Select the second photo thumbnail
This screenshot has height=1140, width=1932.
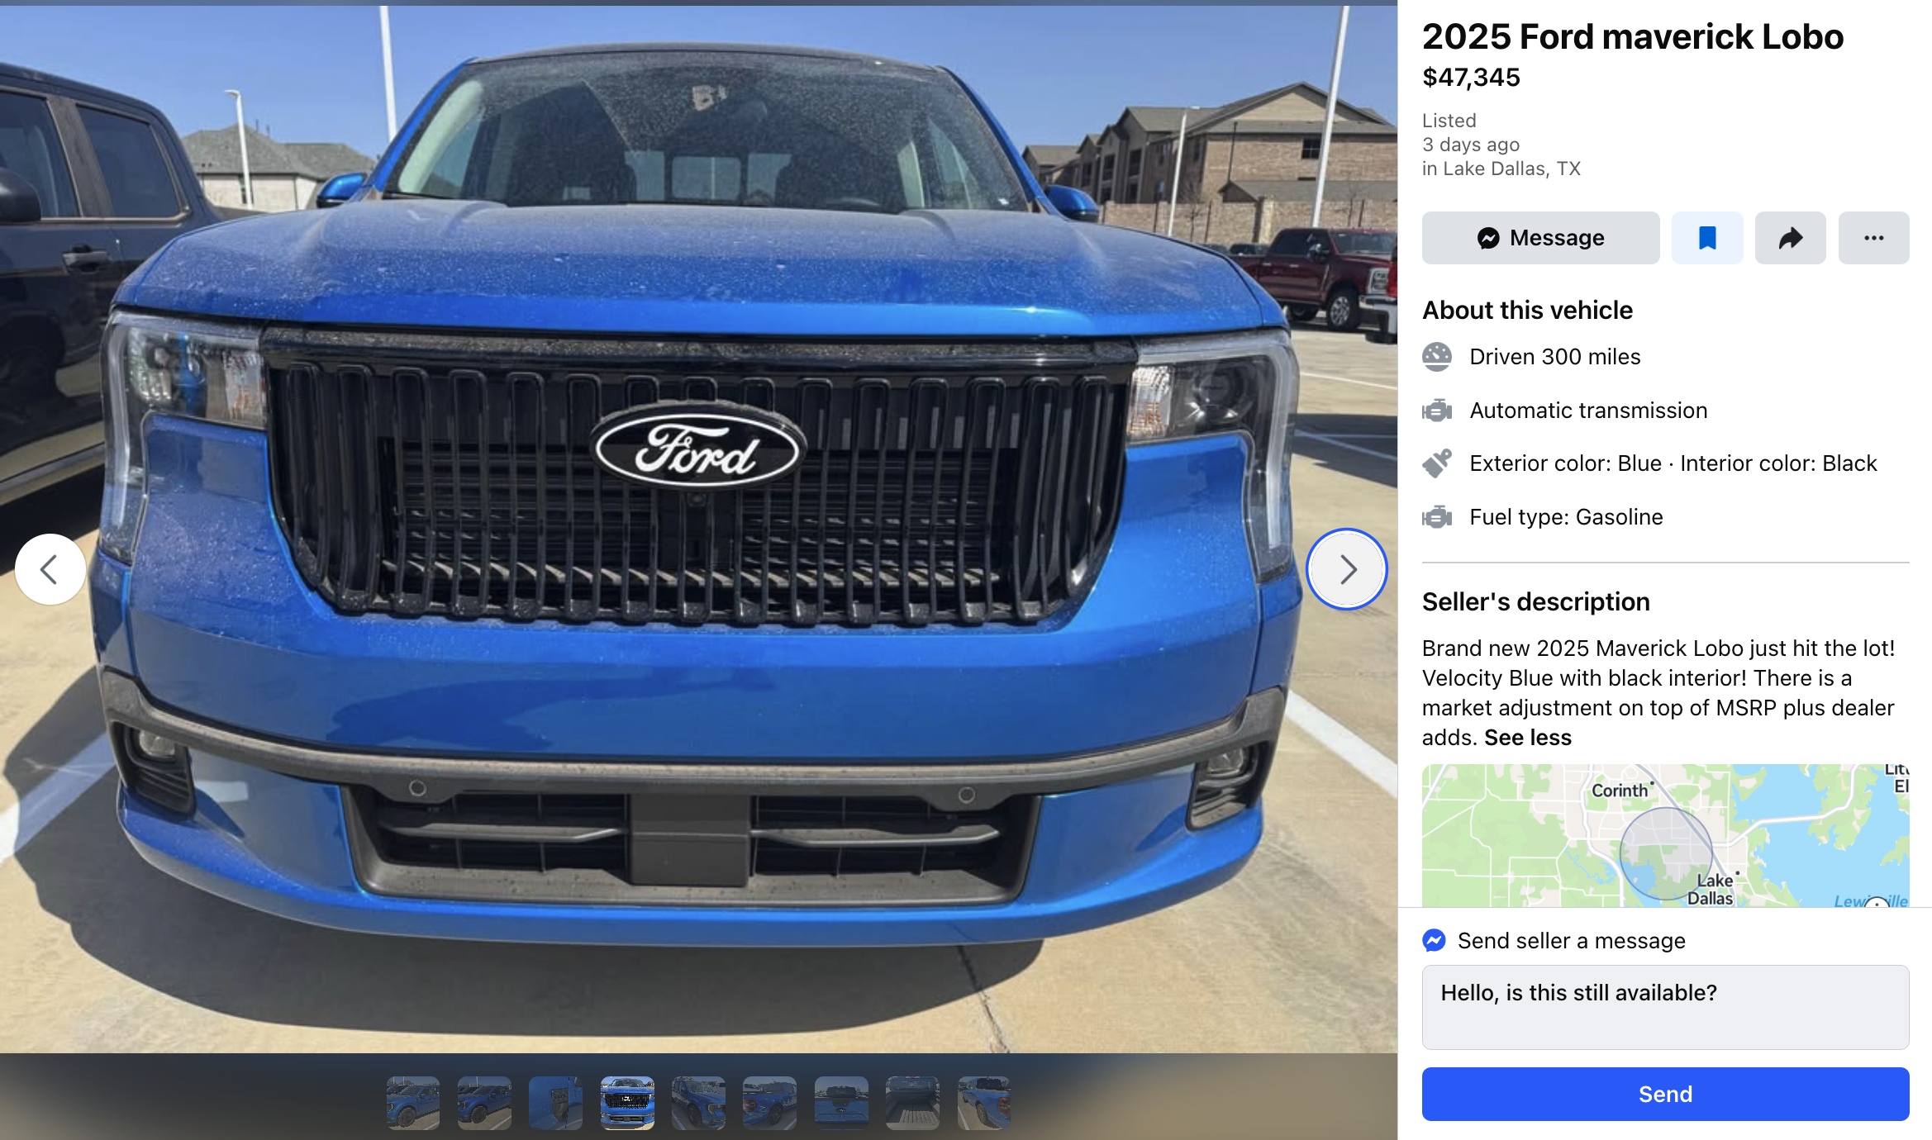[484, 1103]
